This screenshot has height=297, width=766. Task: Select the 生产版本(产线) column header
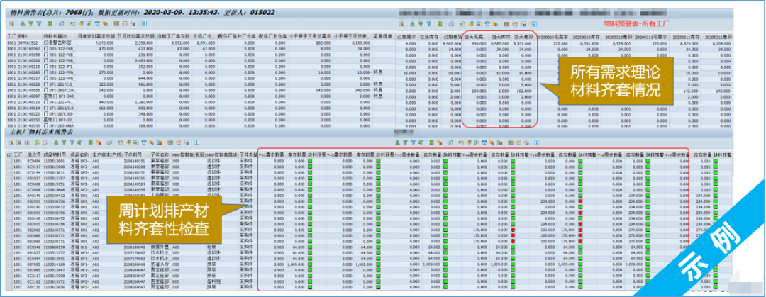pyautogui.click(x=108, y=155)
